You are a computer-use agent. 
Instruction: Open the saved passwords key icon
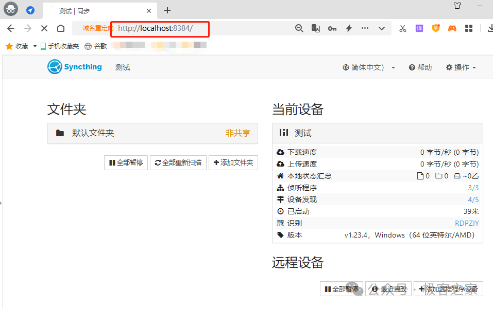pos(332,29)
